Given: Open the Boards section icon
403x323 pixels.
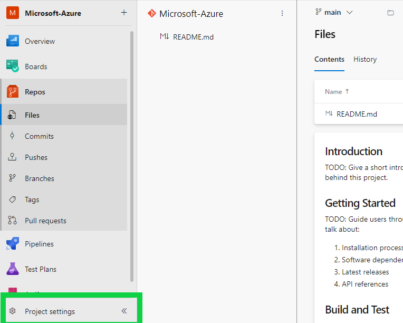Looking at the screenshot, I should click(x=13, y=66).
